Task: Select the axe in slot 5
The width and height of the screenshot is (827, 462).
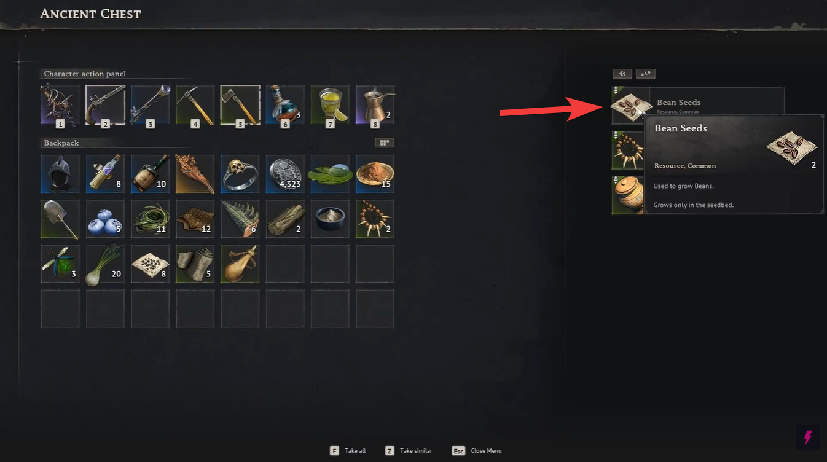Action: 240,105
